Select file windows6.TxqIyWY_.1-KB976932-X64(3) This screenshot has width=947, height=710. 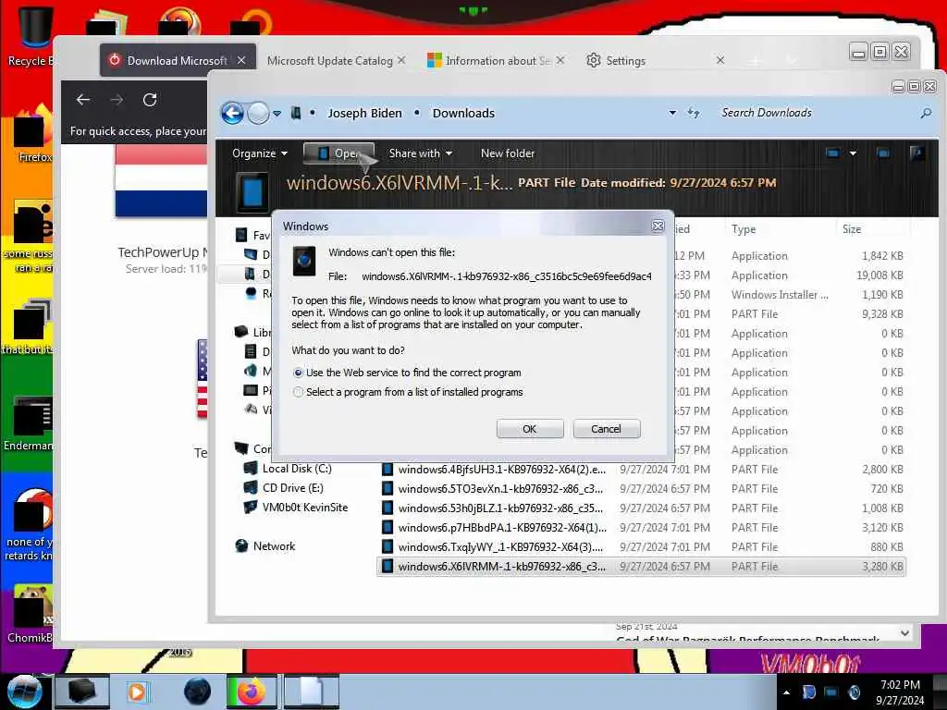641,546
